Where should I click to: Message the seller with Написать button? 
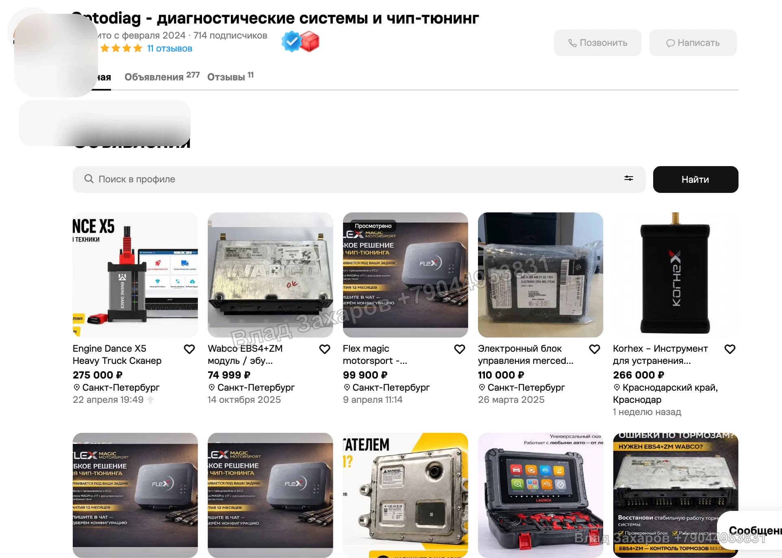point(693,43)
